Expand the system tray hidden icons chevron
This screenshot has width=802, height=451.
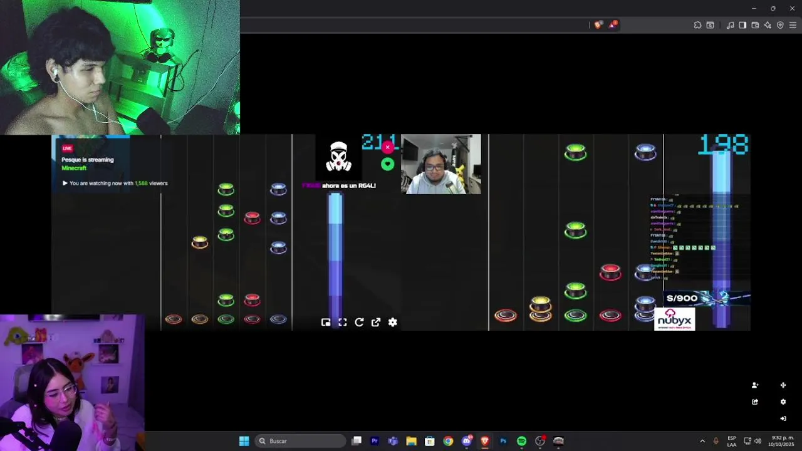[x=702, y=441]
